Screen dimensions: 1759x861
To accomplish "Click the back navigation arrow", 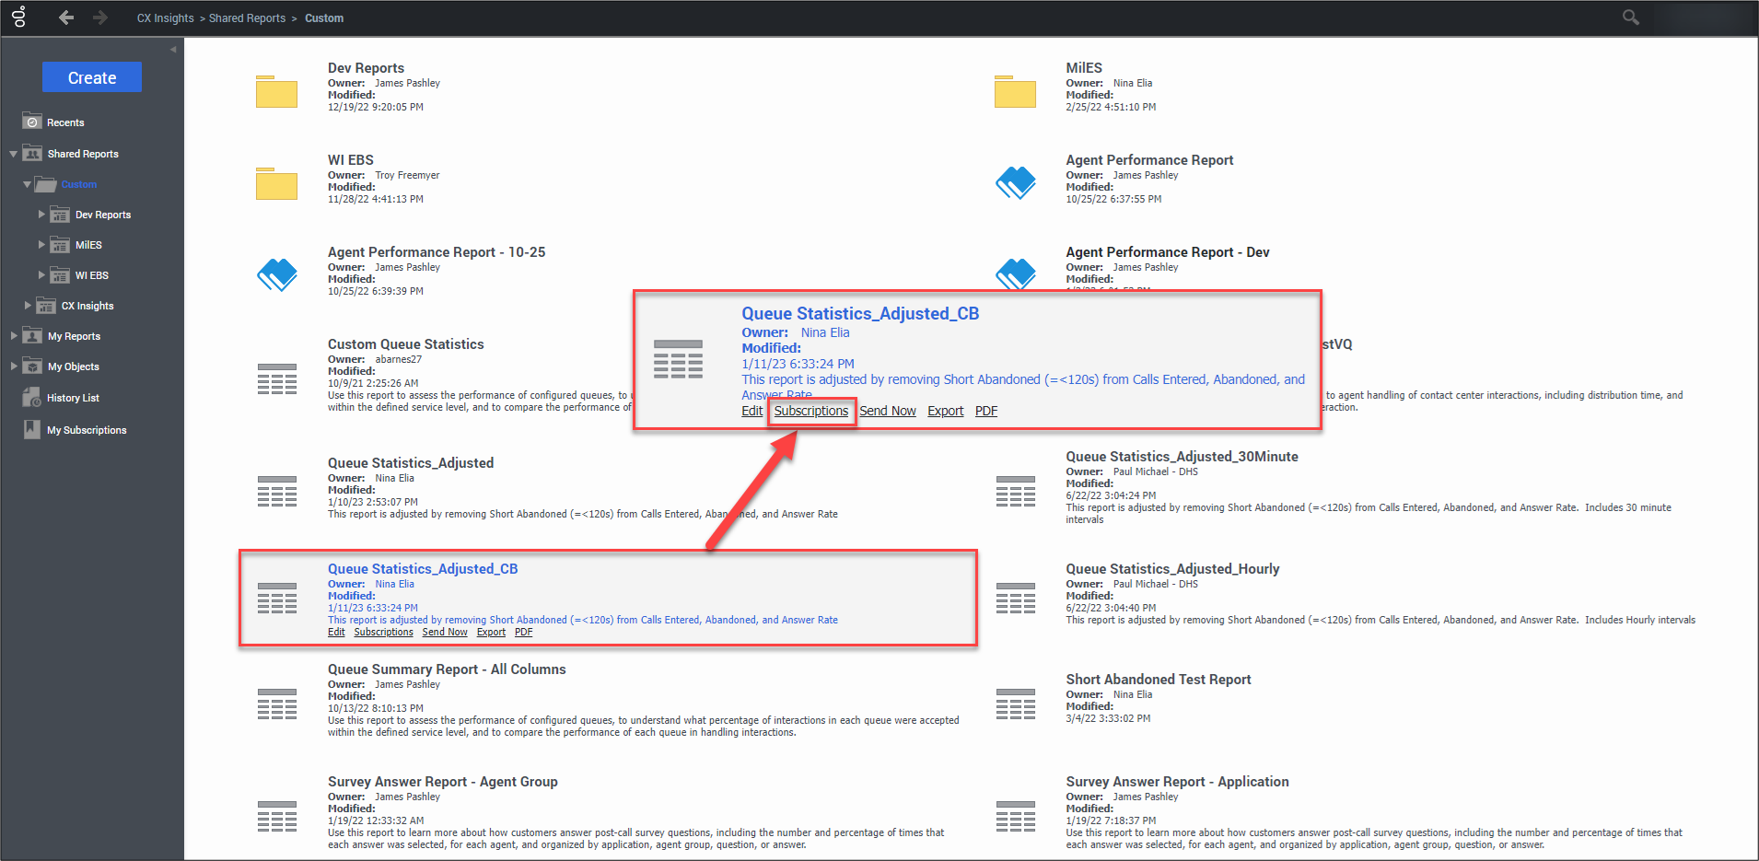I will (x=66, y=17).
